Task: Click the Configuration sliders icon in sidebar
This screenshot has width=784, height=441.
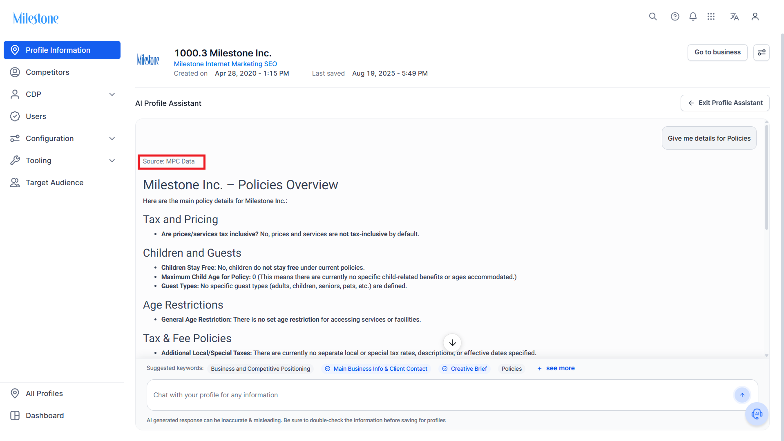Action: tap(15, 139)
